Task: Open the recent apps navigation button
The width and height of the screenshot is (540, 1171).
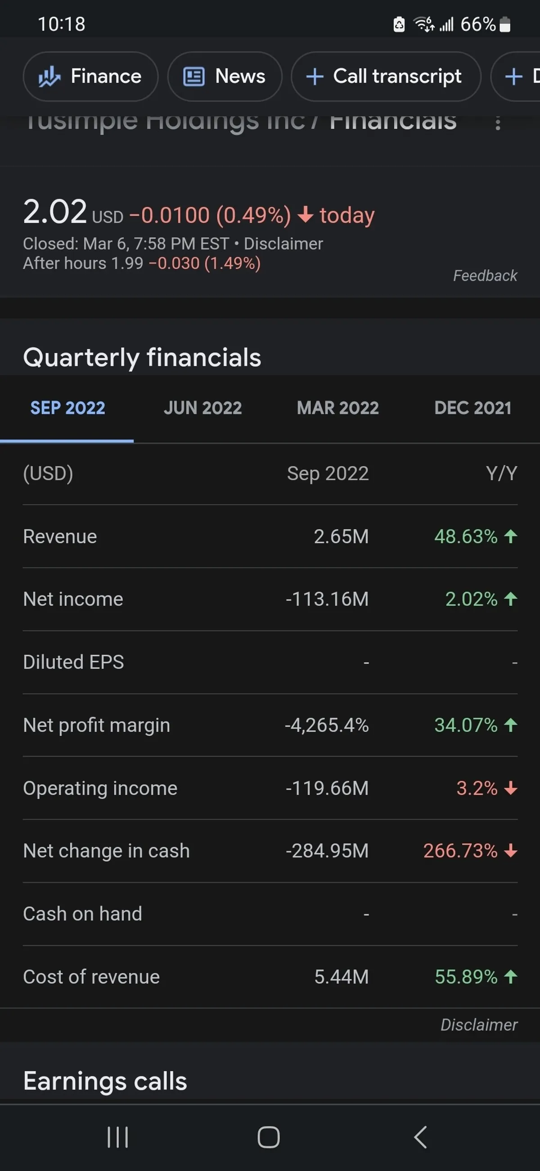Action: point(117,1137)
